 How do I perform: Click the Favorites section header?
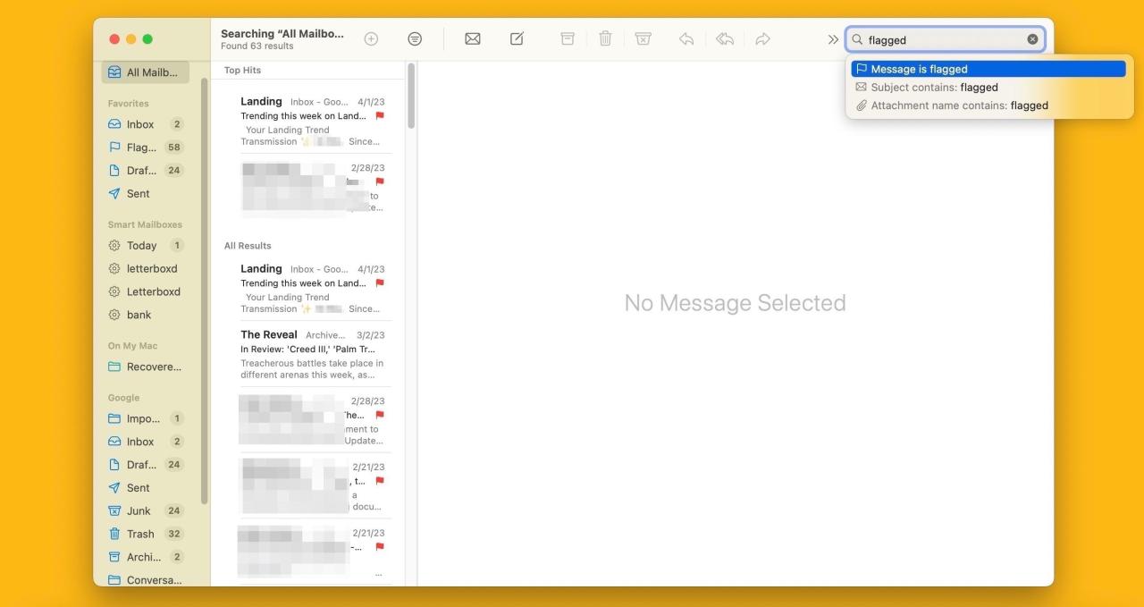click(x=129, y=104)
